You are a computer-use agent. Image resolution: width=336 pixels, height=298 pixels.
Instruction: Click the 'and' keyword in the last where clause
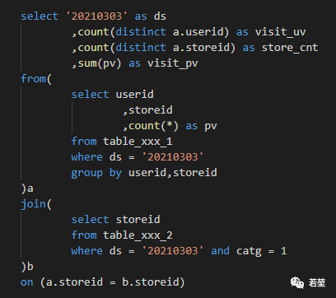(x=220, y=251)
